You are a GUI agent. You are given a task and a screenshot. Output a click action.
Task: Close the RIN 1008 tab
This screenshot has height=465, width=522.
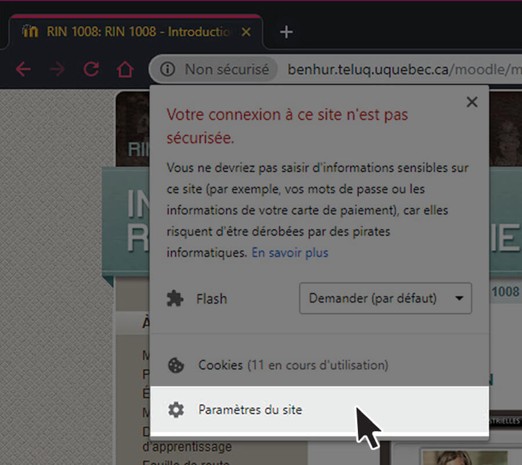click(x=246, y=32)
